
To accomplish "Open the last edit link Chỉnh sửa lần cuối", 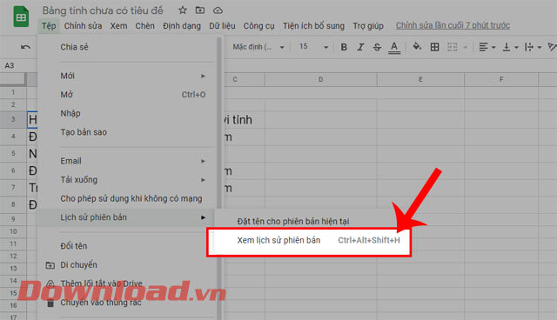I will pyautogui.click(x=453, y=25).
